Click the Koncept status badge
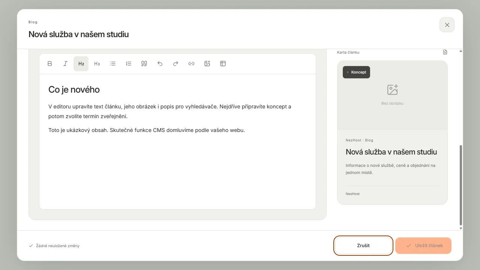 (x=356, y=72)
